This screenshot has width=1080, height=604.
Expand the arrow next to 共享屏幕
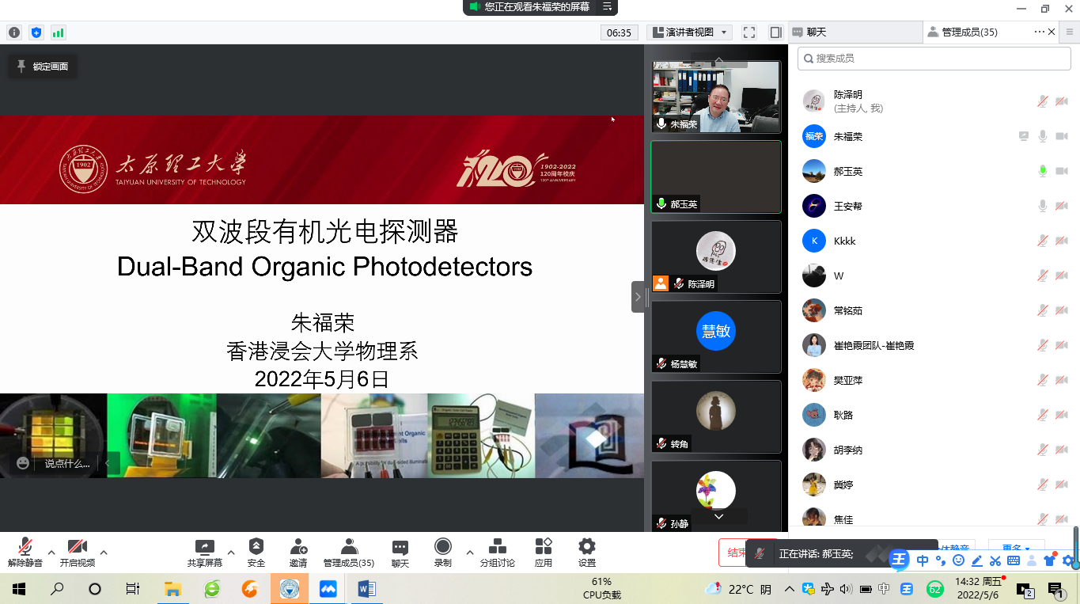[x=231, y=553]
